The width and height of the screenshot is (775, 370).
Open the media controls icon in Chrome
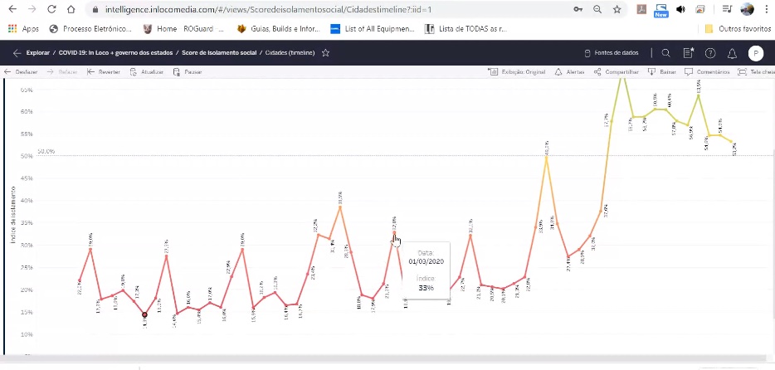pos(727,9)
